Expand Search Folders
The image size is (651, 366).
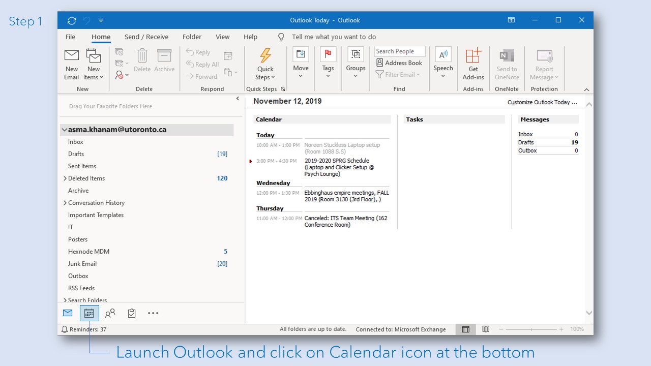(65, 300)
